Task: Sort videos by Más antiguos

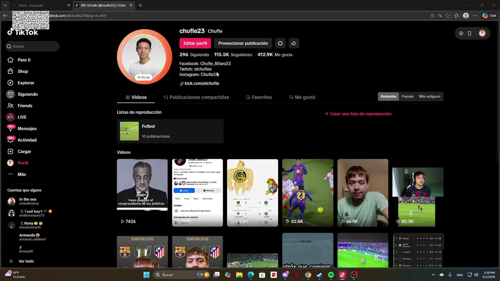Action: click(x=429, y=96)
